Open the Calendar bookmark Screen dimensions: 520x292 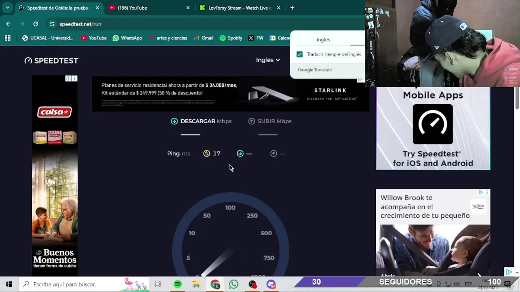point(280,38)
